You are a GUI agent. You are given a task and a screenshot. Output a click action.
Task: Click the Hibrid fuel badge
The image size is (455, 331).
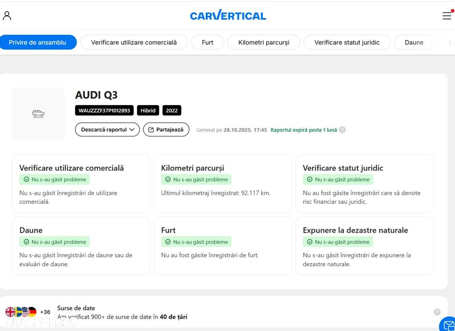coord(148,110)
